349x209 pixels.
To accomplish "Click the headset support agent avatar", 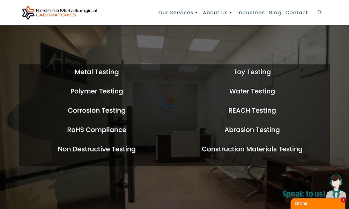I will coord(336,186).
